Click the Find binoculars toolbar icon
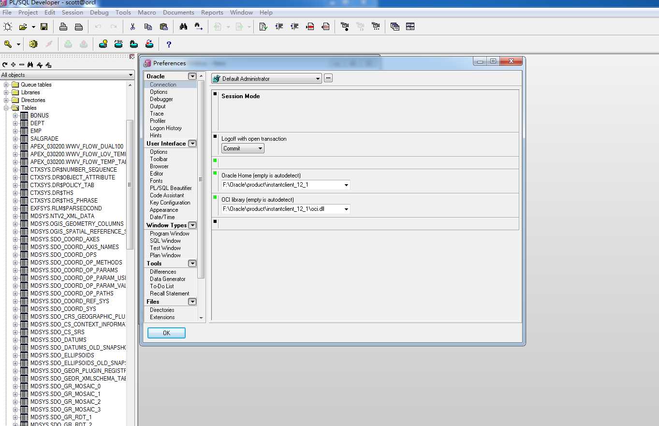The height and width of the screenshot is (426, 659). pyautogui.click(x=183, y=27)
